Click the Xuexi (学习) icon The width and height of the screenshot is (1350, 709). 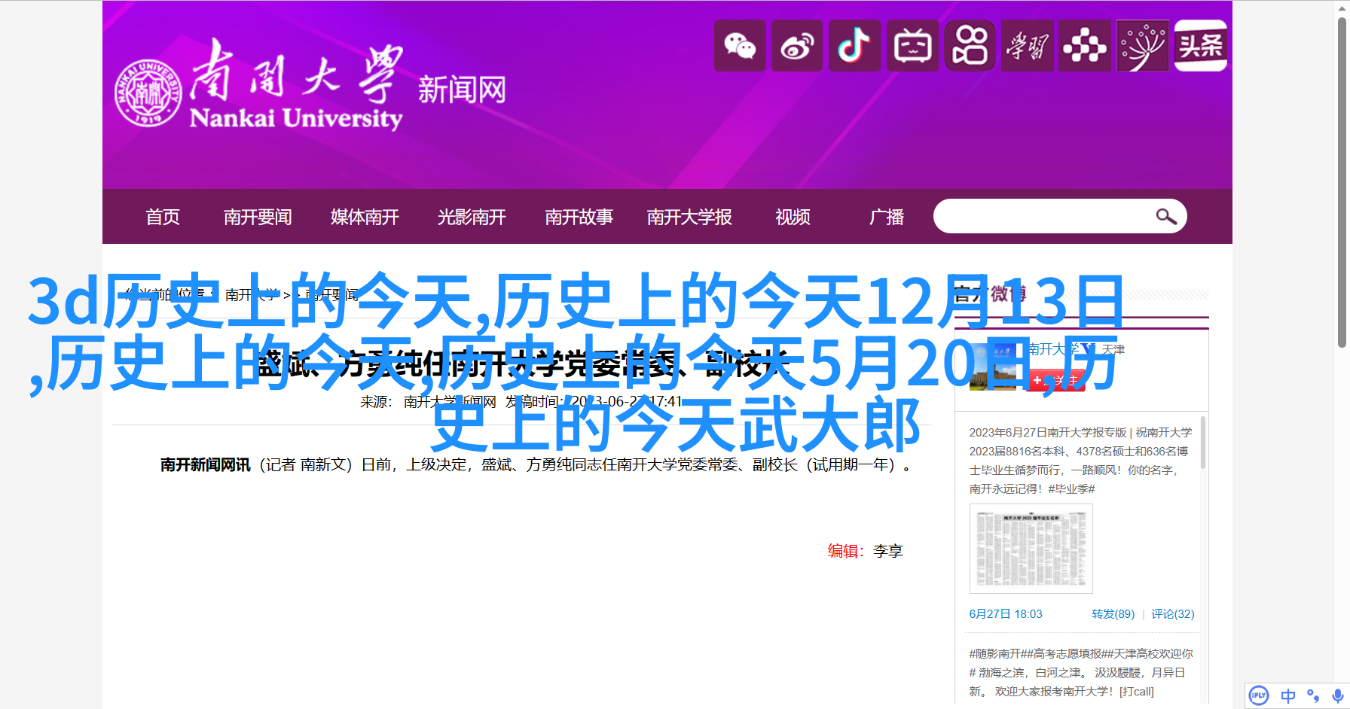1028,46
